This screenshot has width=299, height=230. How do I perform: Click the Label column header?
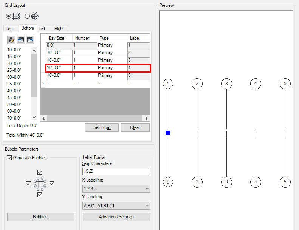pyautogui.click(x=138, y=38)
